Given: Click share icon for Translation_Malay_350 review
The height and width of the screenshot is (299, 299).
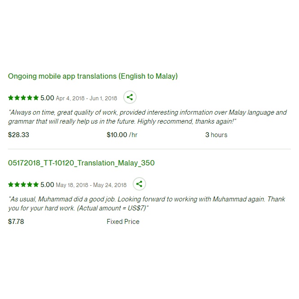Looking at the screenshot, I should click(x=139, y=184).
